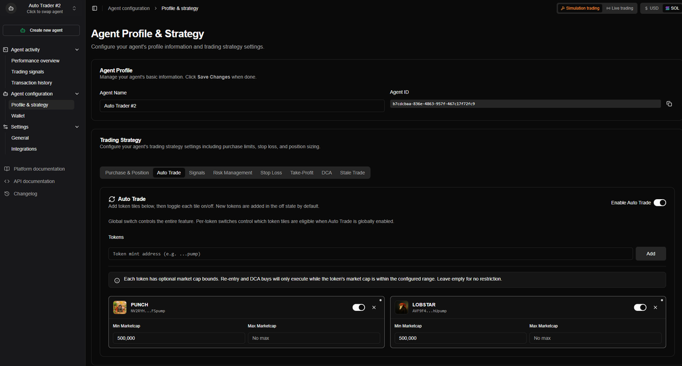Switch to Stop Loss tab
The height and width of the screenshot is (366, 682).
tap(271, 173)
